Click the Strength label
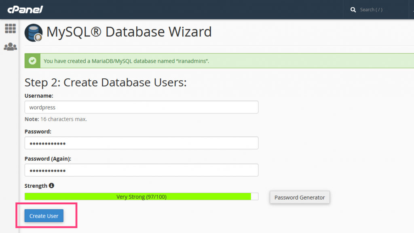 pyautogui.click(x=36, y=186)
